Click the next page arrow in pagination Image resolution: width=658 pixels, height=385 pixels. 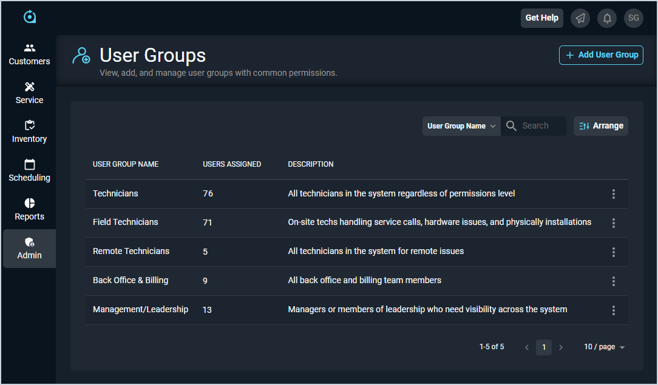(561, 347)
